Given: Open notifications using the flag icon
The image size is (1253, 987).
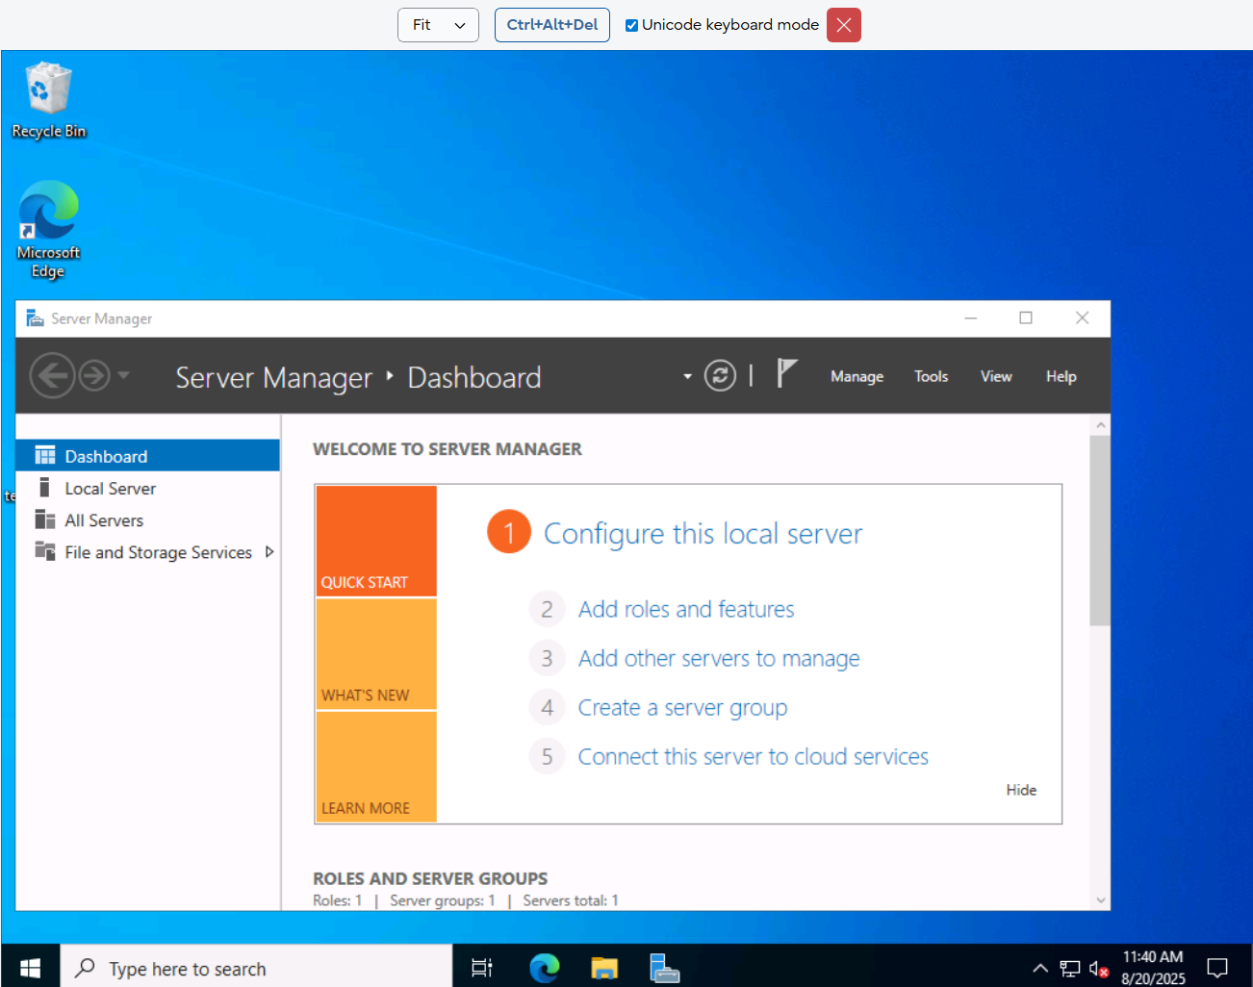Looking at the screenshot, I should (786, 373).
